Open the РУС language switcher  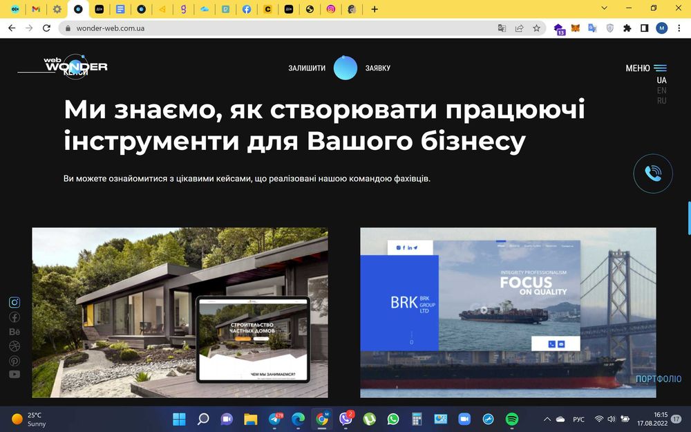578,420
